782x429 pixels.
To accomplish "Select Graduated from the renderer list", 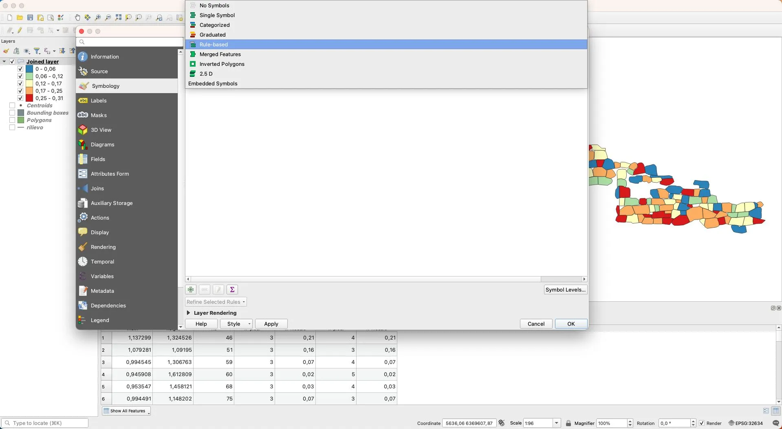I will [212, 35].
